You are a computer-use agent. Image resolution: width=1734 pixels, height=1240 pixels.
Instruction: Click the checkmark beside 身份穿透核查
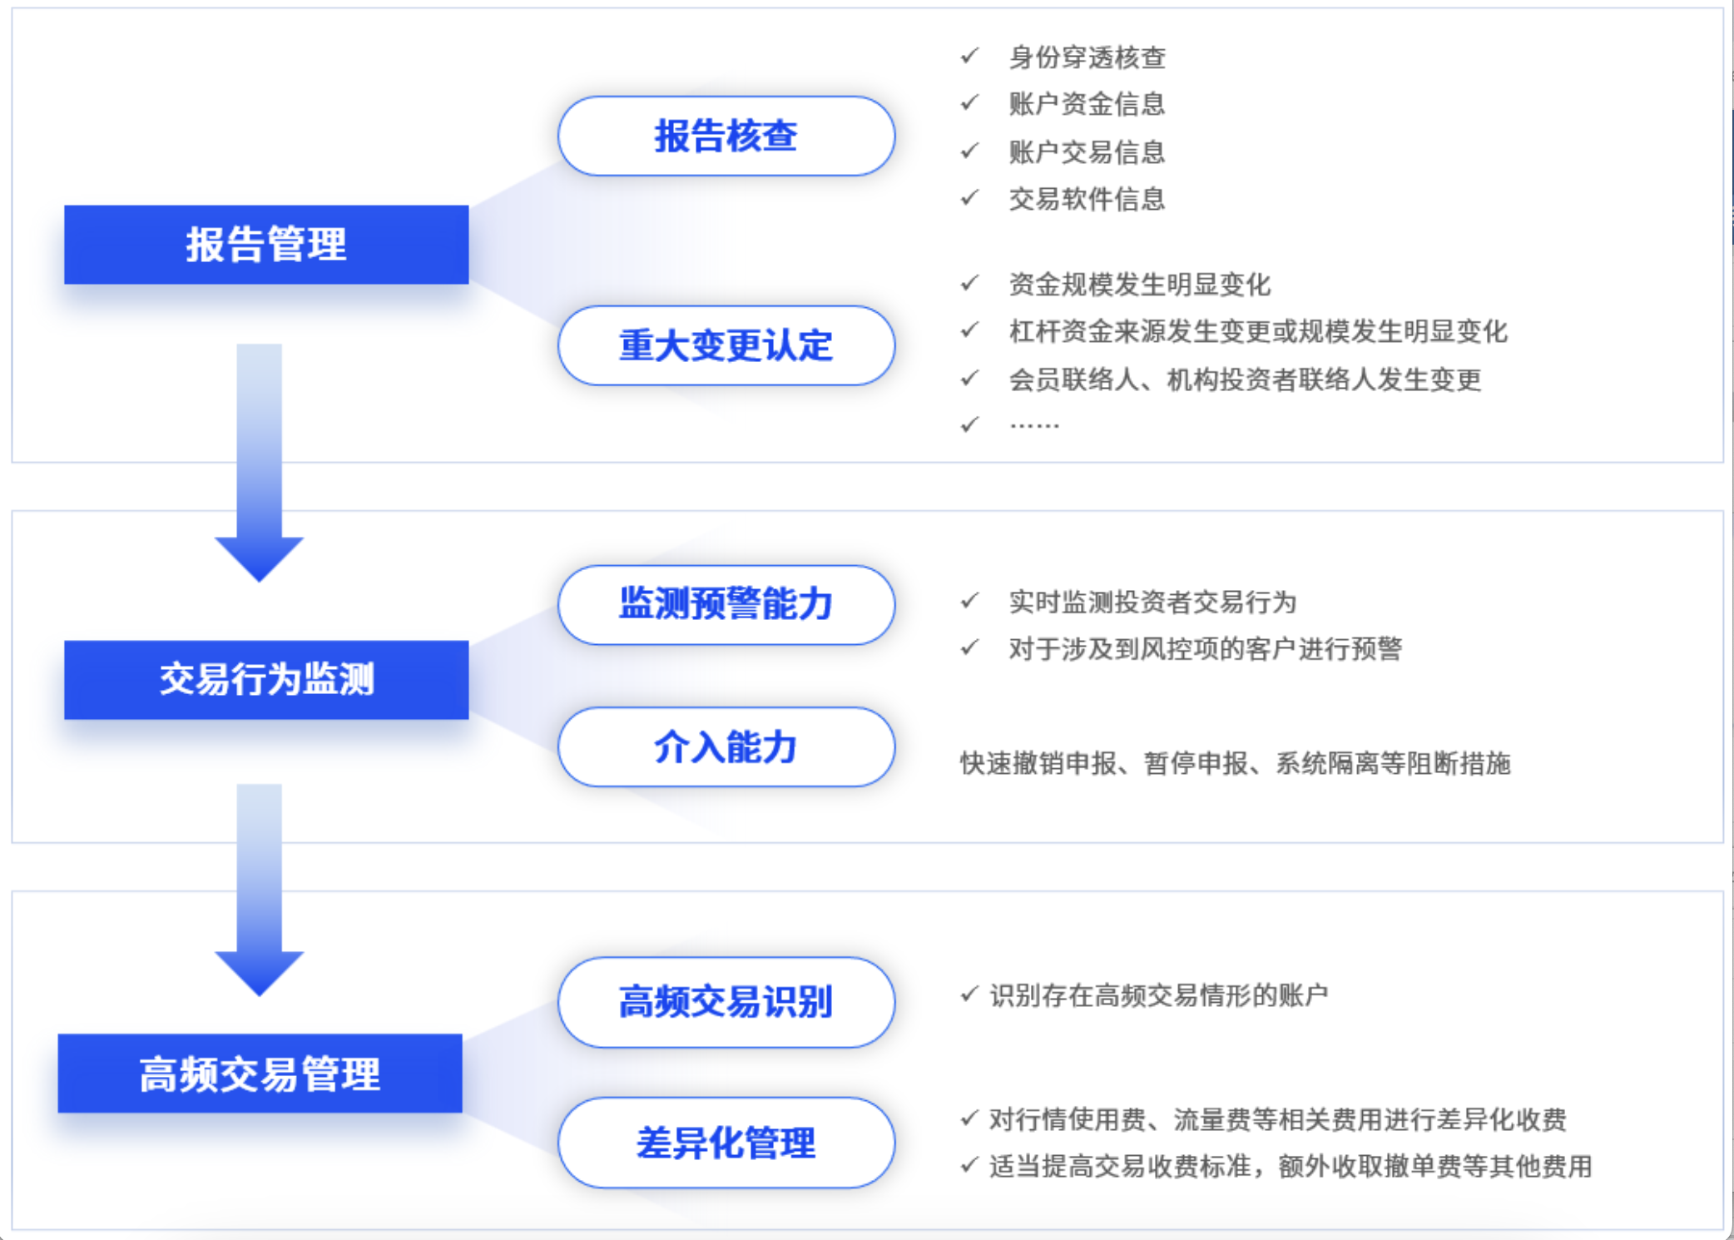(x=969, y=56)
